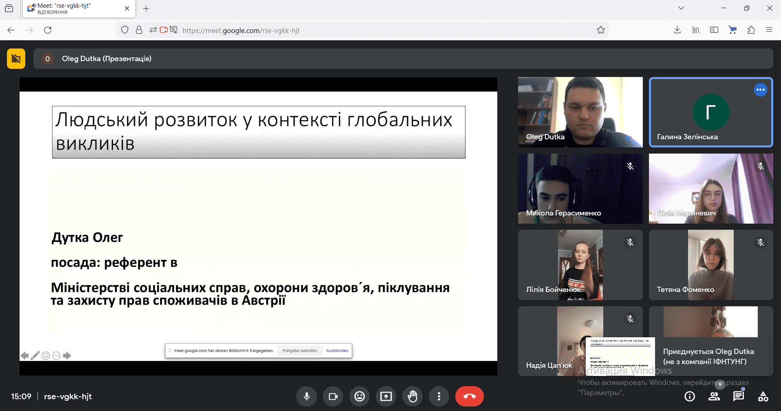Click the Firefox downloads icon
781x411 pixels.
(677, 30)
